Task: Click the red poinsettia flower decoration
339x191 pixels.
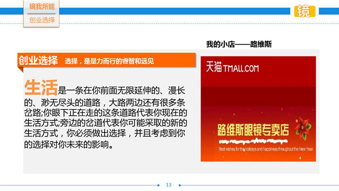Action: (303, 129)
